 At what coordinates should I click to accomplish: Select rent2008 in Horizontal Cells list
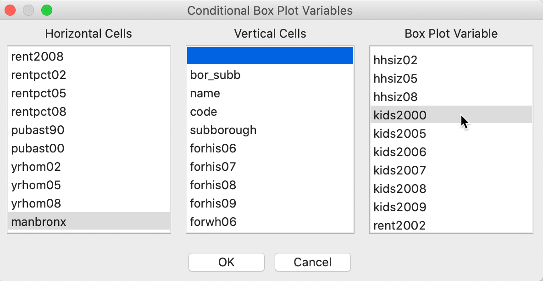38,56
